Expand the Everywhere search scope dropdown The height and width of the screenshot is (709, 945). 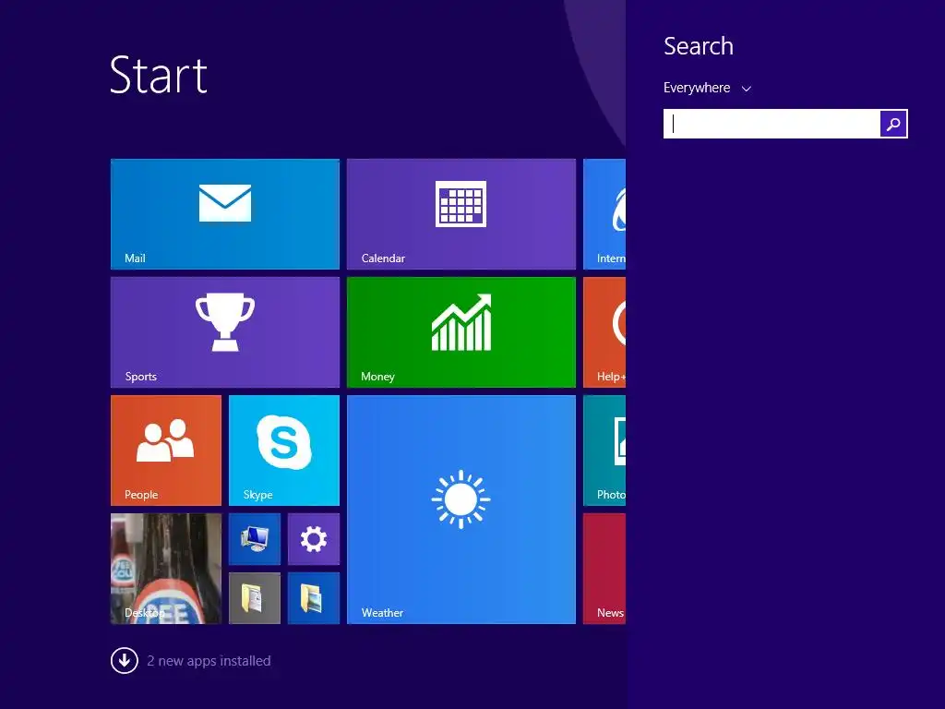(x=707, y=88)
